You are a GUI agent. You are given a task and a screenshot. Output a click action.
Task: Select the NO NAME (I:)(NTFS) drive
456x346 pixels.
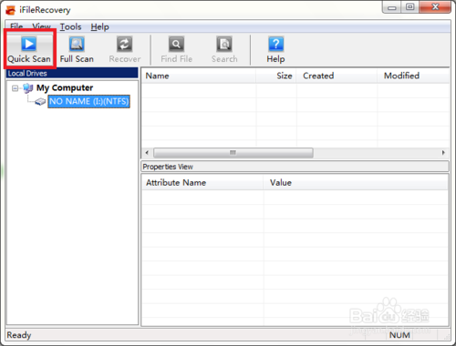pyautogui.click(x=88, y=101)
